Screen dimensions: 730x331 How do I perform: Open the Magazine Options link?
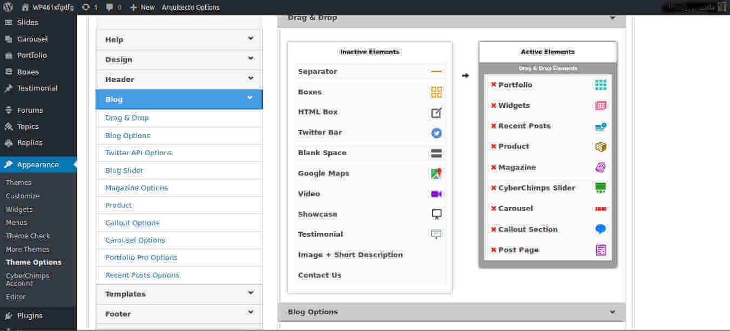(x=137, y=188)
